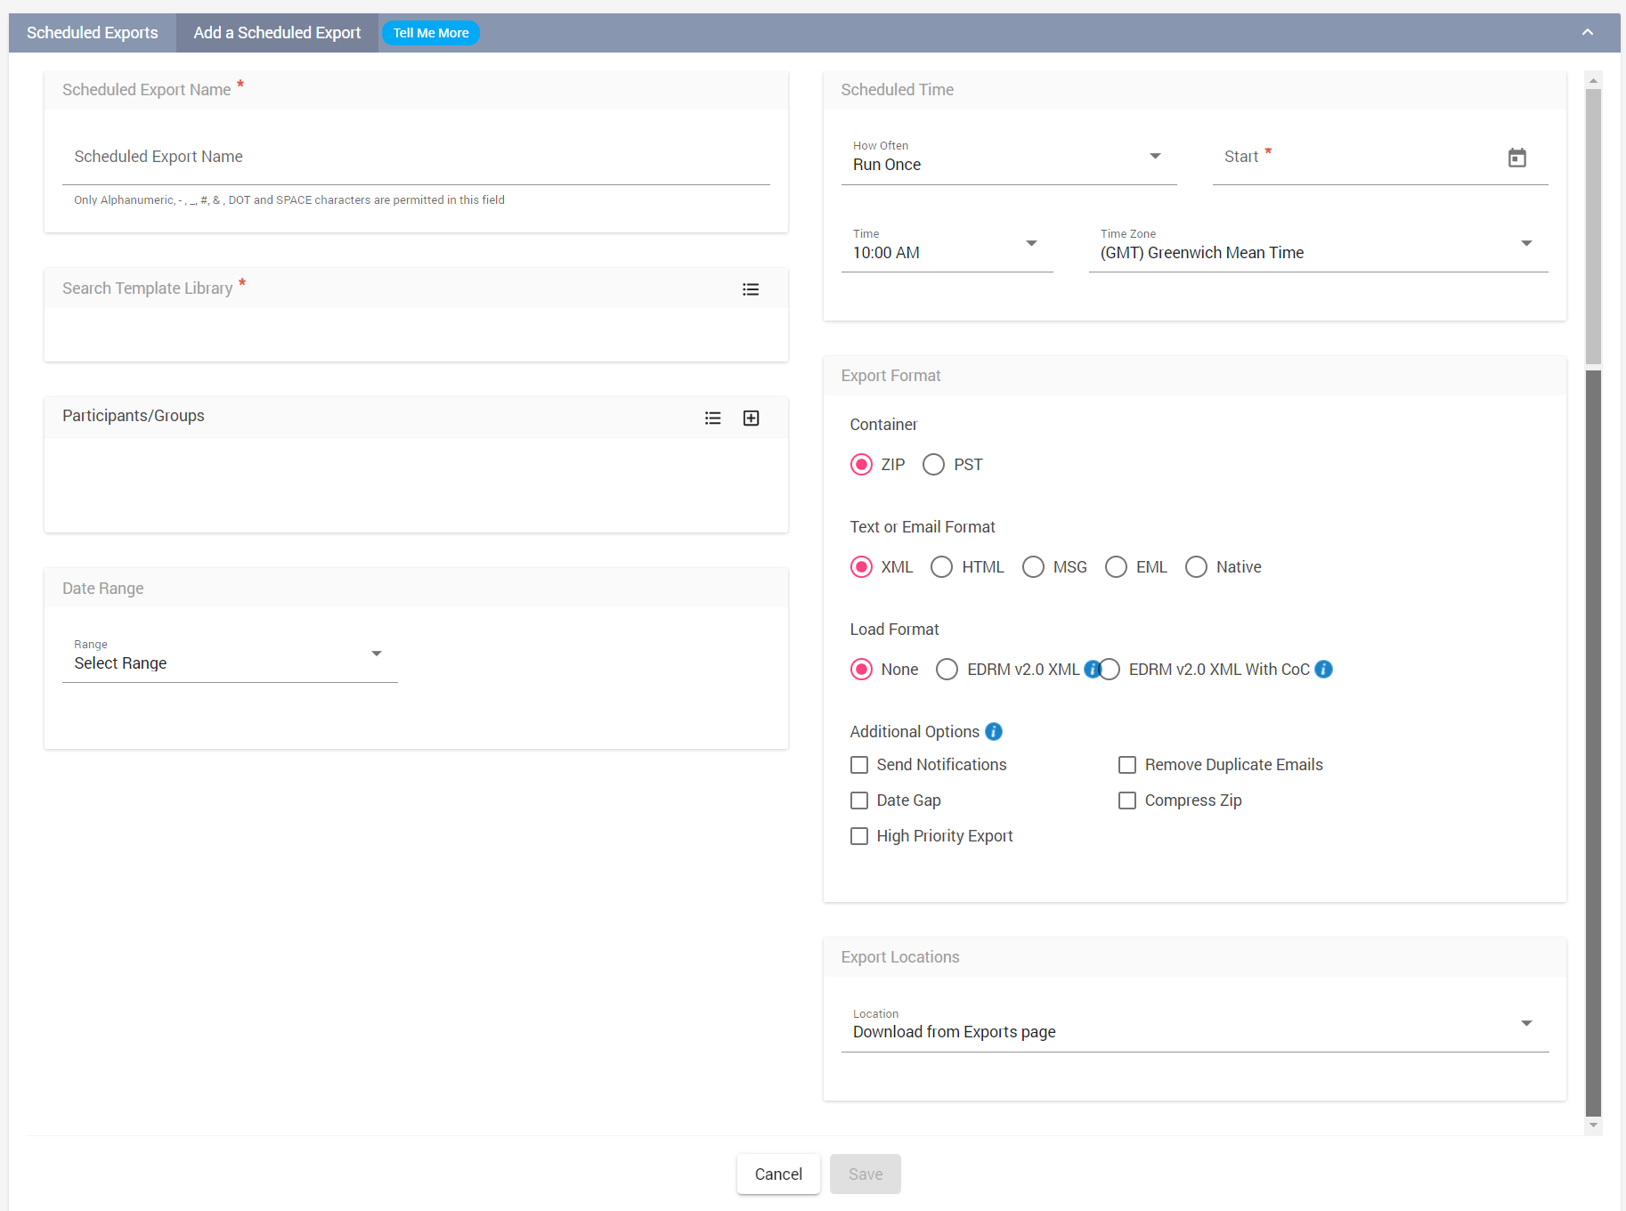Switch to Add a Scheduled Export tab
This screenshot has height=1211, width=1626.
click(277, 33)
